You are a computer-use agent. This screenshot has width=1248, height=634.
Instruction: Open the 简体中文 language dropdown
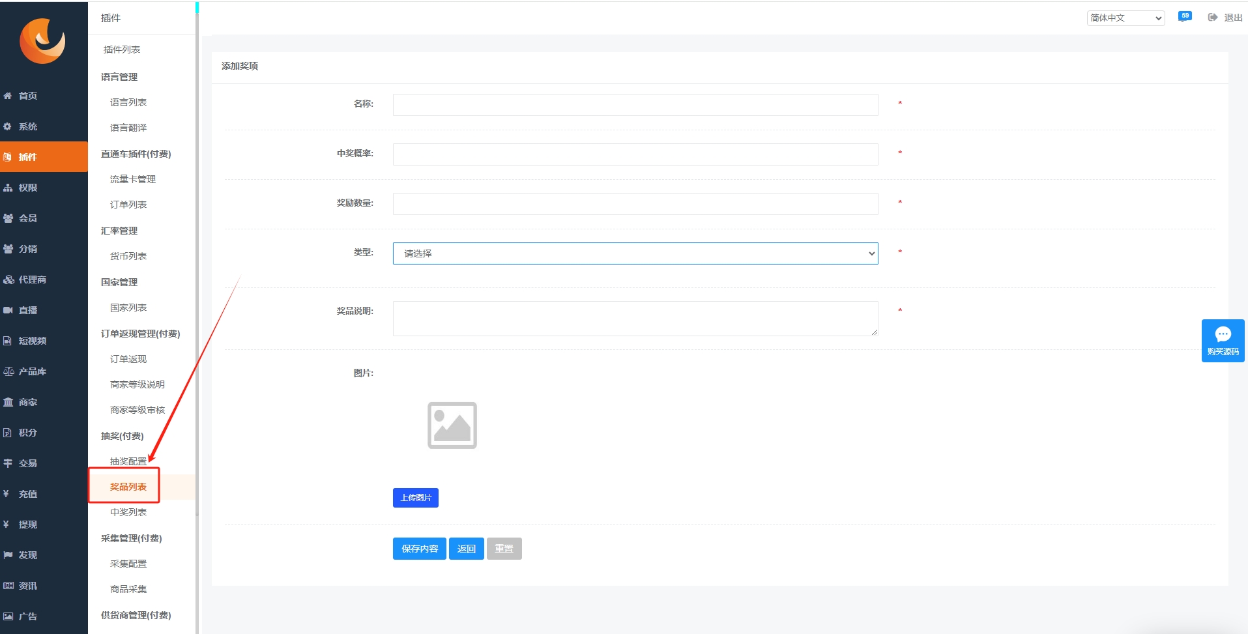pos(1125,18)
